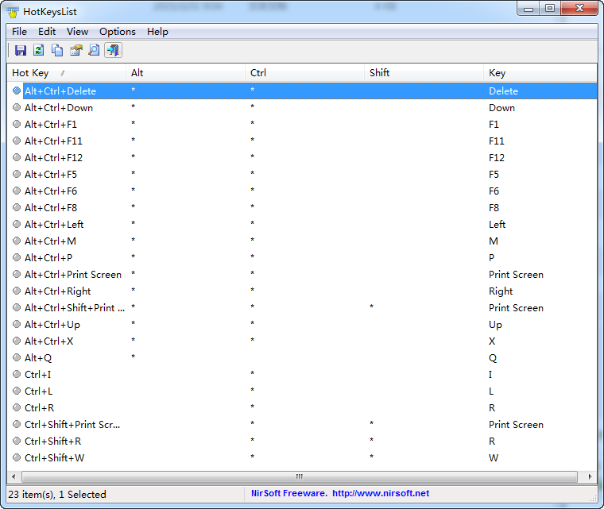Select the Ctrl+Shift+W hotkey row
Image resolution: width=604 pixels, height=509 pixels.
54,457
